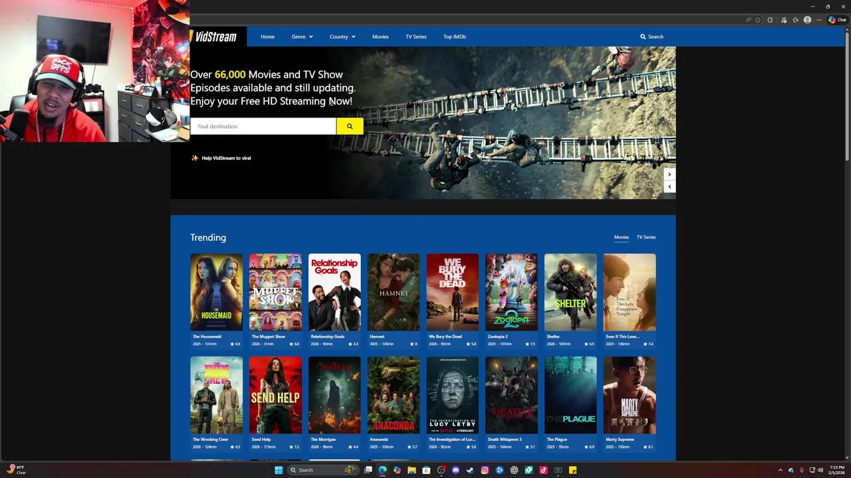
Task: Open The Investigation of Lucy Letby poster
Action: (x=453, y=395)
